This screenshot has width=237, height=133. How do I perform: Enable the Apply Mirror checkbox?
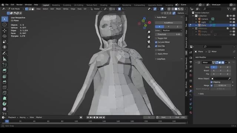[156, 54]
